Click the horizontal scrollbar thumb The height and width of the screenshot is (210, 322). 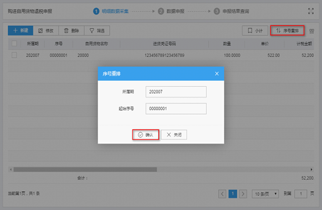click(85, 169)
